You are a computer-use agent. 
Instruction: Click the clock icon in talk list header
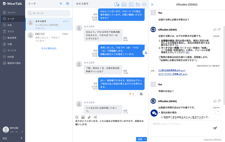coord(67,4)
